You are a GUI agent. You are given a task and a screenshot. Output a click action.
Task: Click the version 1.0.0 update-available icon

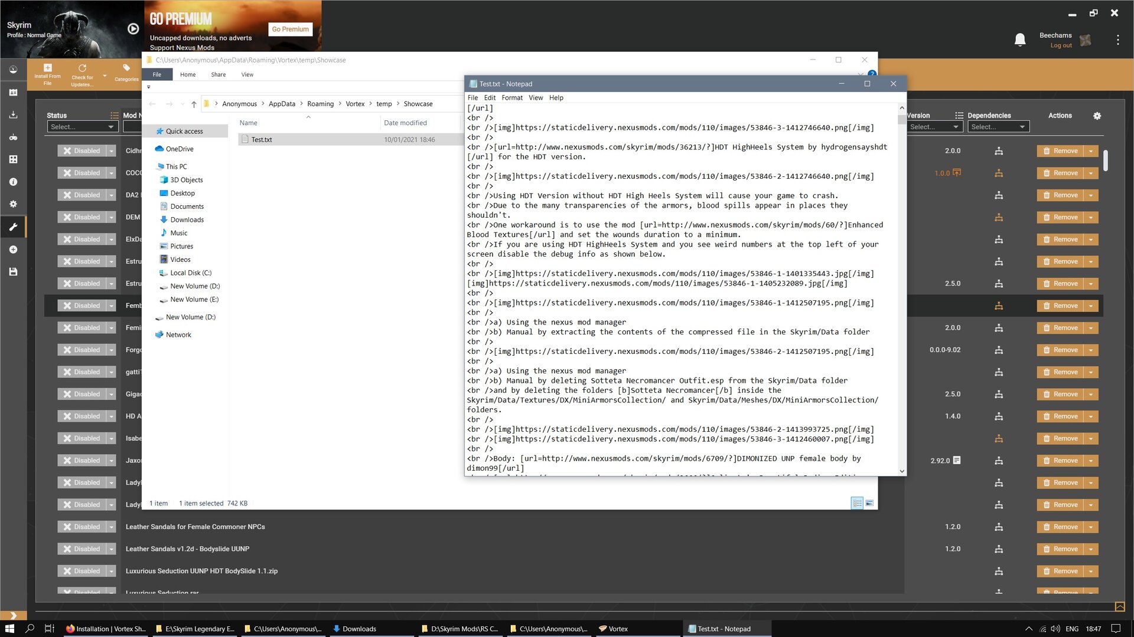tap(957, 173)
